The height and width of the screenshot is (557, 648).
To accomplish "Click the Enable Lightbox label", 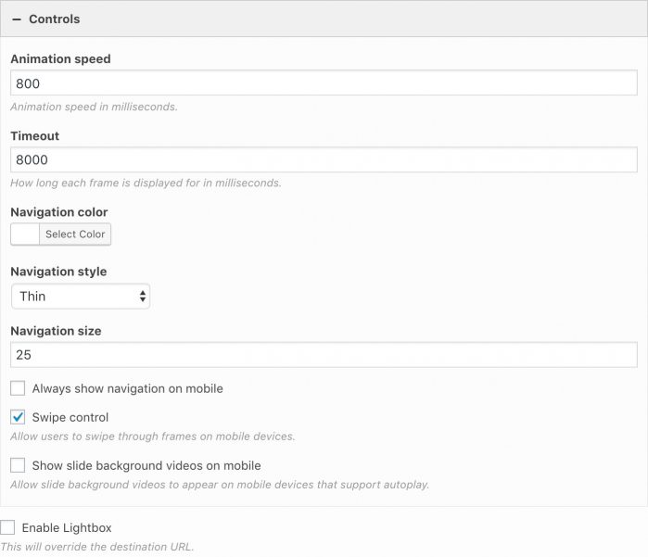I will click(67, 527).
